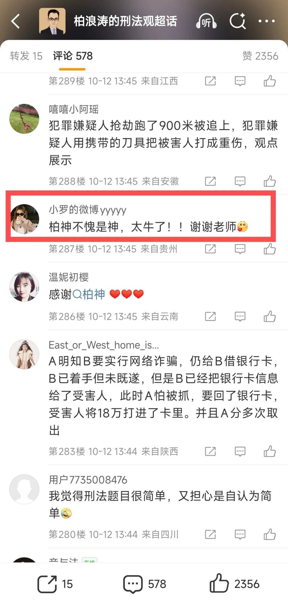Switch to the 转发 15 tab

(x=26, y=56)
